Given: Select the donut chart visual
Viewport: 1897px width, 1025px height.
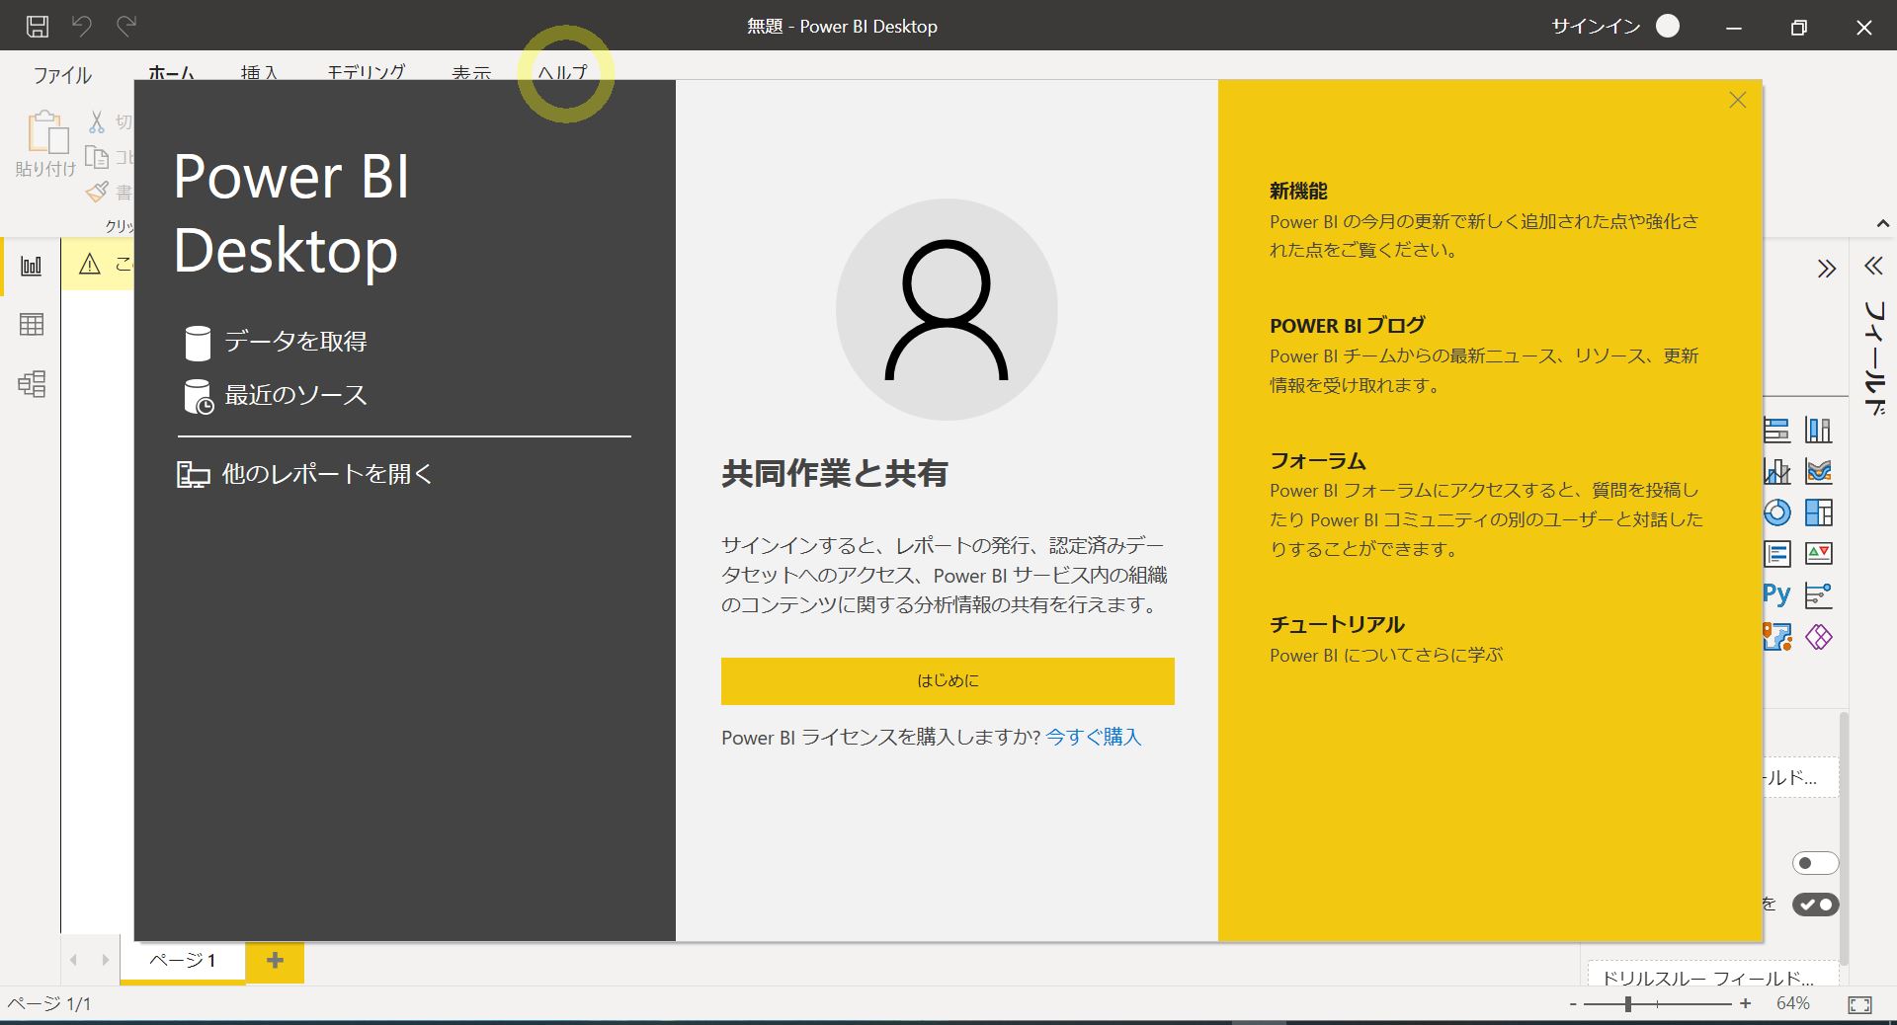Looking at the screenshot, I should coord(1776,513).
